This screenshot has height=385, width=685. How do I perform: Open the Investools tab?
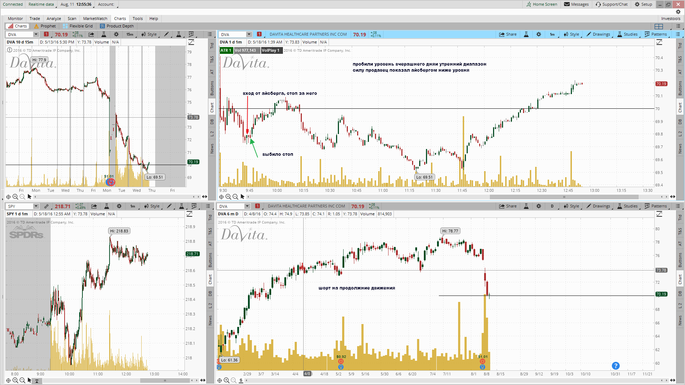point(671,19)
